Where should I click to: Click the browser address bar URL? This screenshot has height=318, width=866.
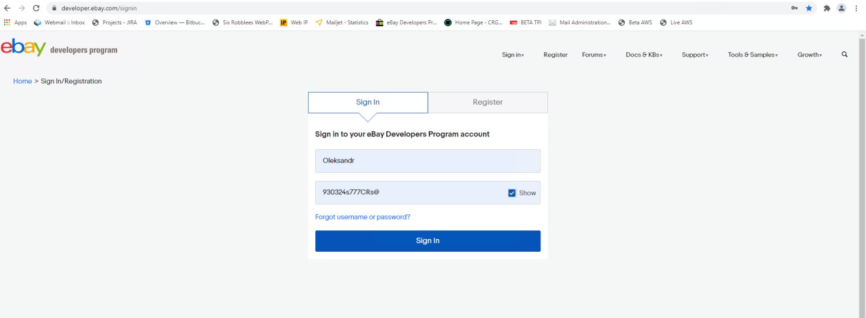[99, 8]
